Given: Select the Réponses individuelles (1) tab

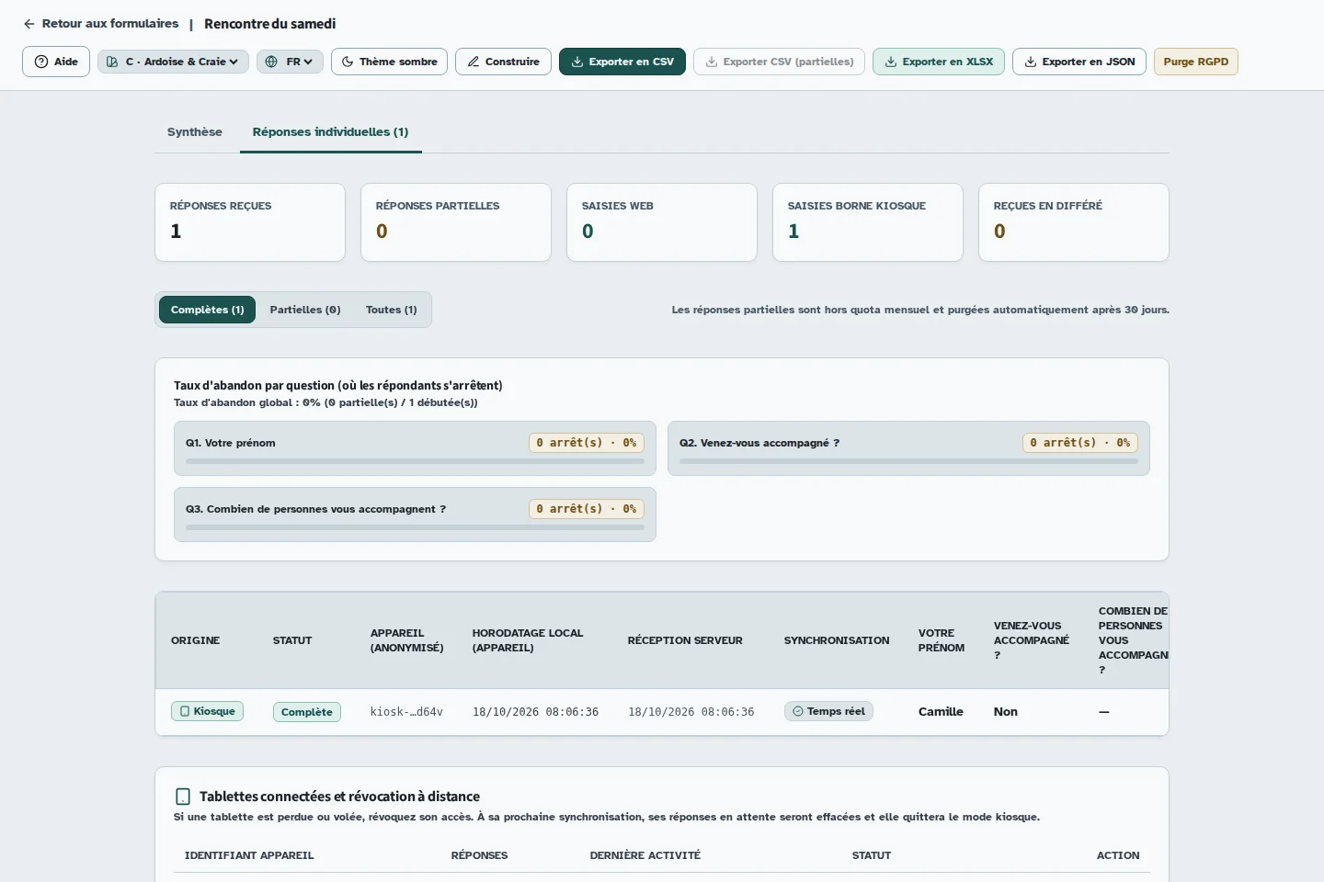Looking at the screenshot, I should (x=331, y=132).
